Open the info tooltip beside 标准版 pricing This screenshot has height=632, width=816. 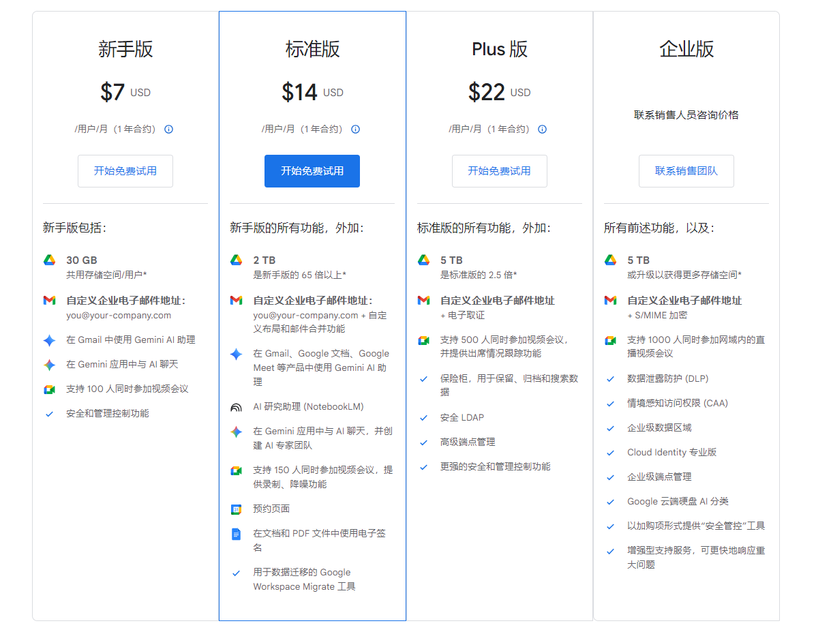point(355,128)
